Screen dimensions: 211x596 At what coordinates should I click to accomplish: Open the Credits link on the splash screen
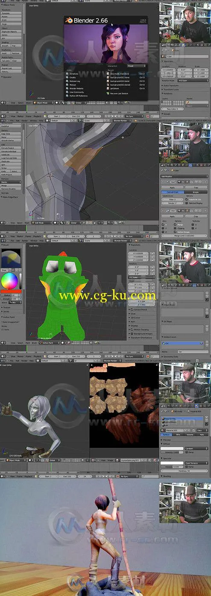point(73,77)
